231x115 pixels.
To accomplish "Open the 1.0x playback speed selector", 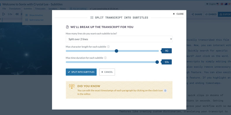I will [x=10, y=14].
